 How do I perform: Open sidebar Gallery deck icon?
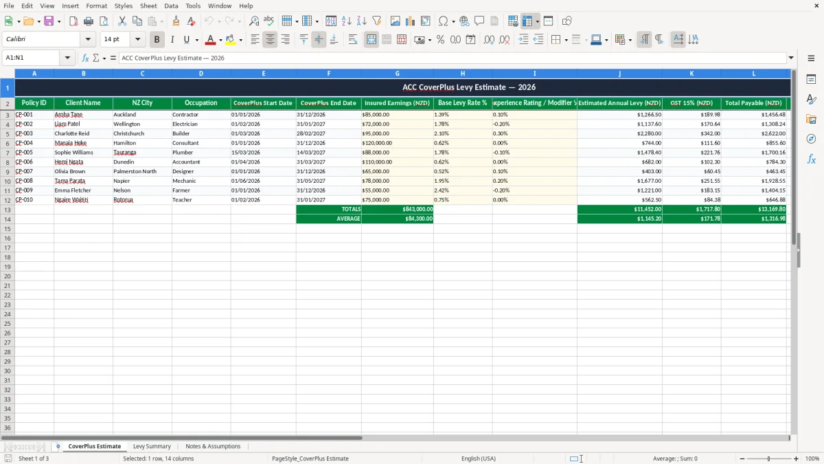pos(812,119)
